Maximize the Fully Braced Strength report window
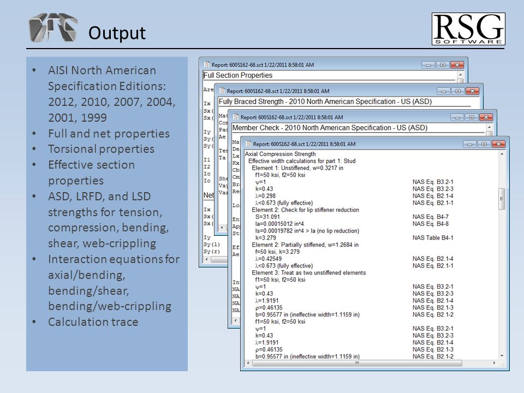The height and width of the screenshot is (393, 524). tap(457, 91)
